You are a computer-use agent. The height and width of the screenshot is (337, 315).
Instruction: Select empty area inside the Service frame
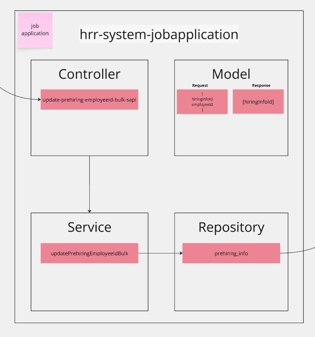89,286
